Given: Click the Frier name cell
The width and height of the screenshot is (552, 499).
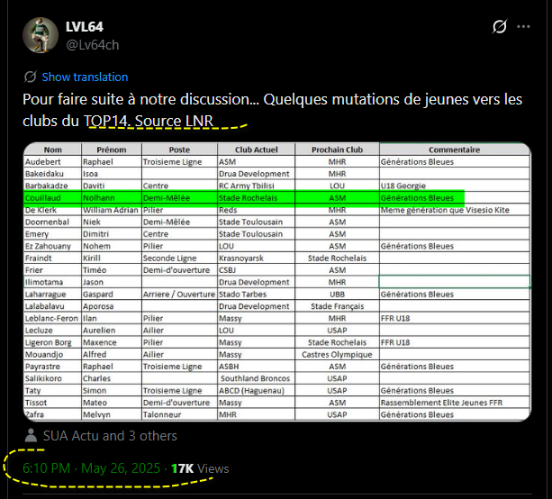Looking at the screenshot, I should pyautogui.click(x=53, y=270).
